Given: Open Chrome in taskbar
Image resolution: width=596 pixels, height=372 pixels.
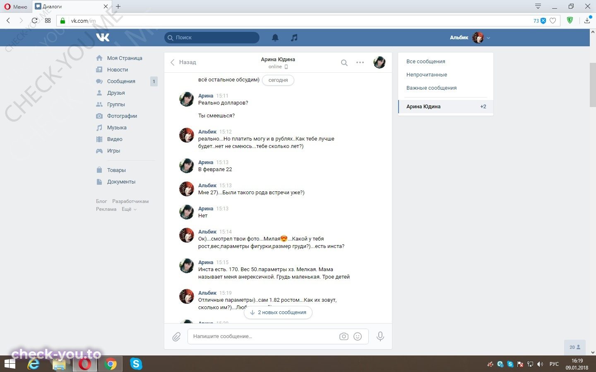Looking at the screenshot, I should (111, 364).
